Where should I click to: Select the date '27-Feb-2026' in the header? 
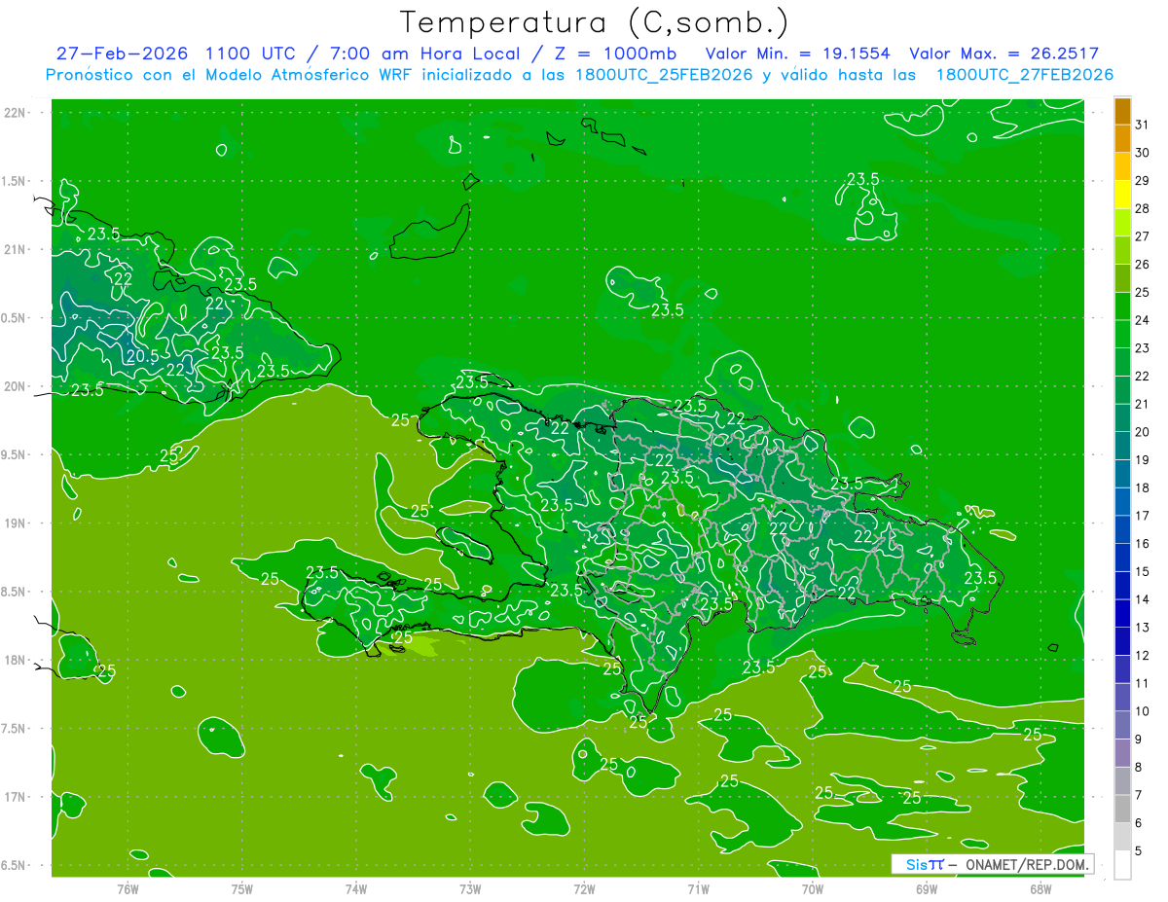(x=122, y=54)
